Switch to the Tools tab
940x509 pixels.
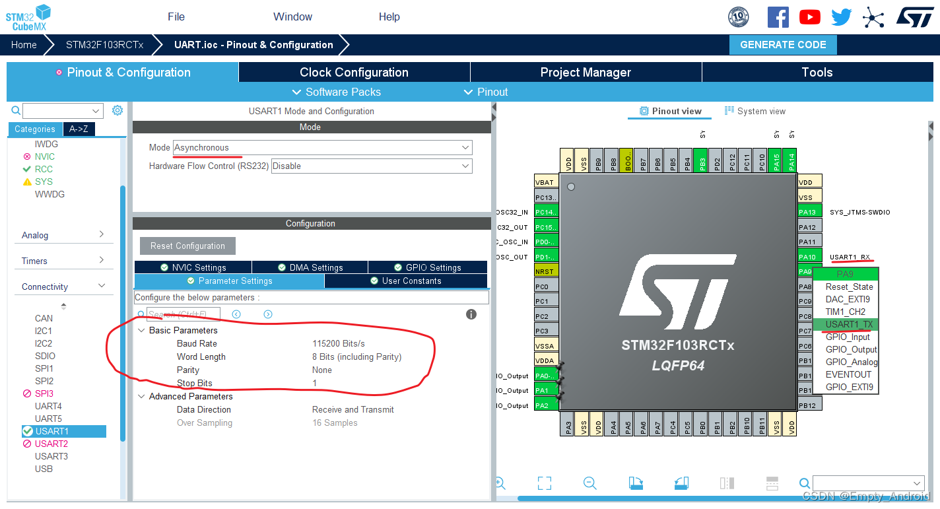click(817, 73)
